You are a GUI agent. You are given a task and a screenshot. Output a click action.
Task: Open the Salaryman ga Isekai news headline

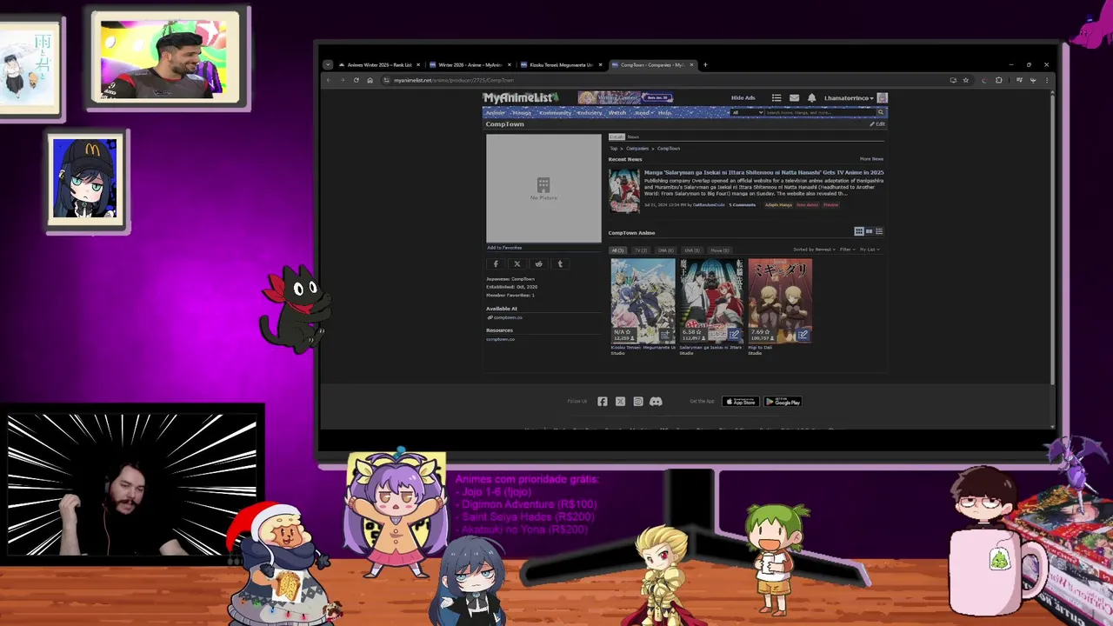763,172
